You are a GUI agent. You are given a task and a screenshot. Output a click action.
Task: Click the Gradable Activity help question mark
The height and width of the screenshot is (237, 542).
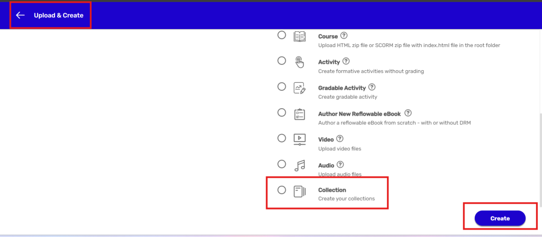(x=372, y=87)
